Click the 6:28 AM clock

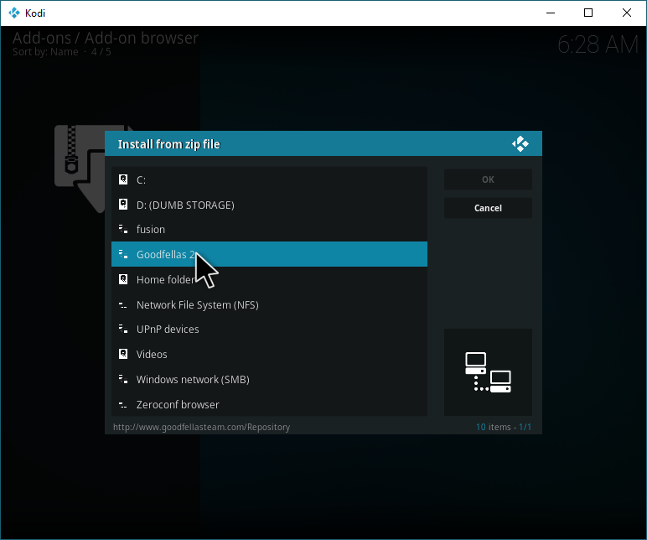(x=598, y=44)
